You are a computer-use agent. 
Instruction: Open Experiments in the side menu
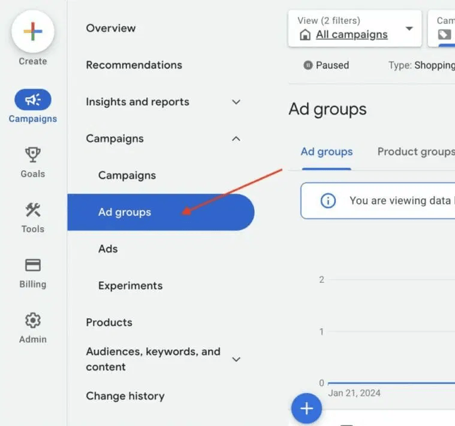coord(130,286)
